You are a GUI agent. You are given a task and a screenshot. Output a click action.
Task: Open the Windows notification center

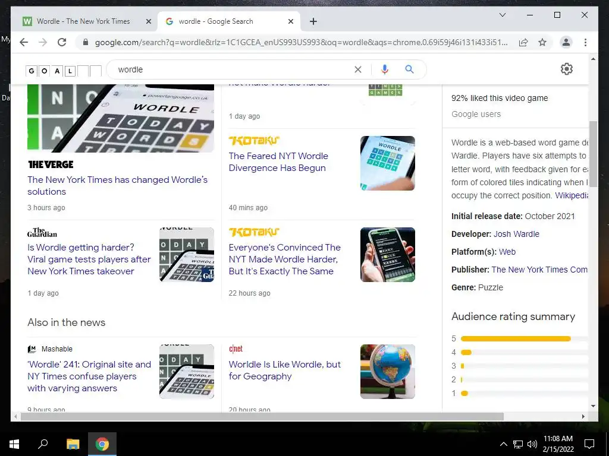pyautogui.click(x=589, y=444)
